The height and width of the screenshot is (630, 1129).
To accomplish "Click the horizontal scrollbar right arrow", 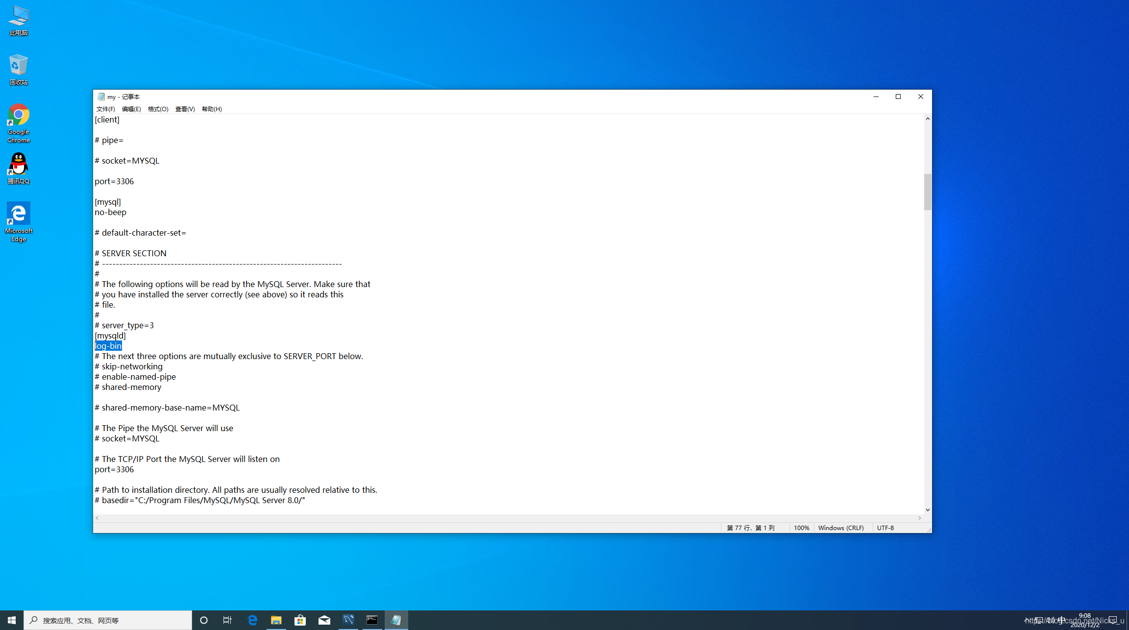I will pyautogui.click(x=920, y=518).
